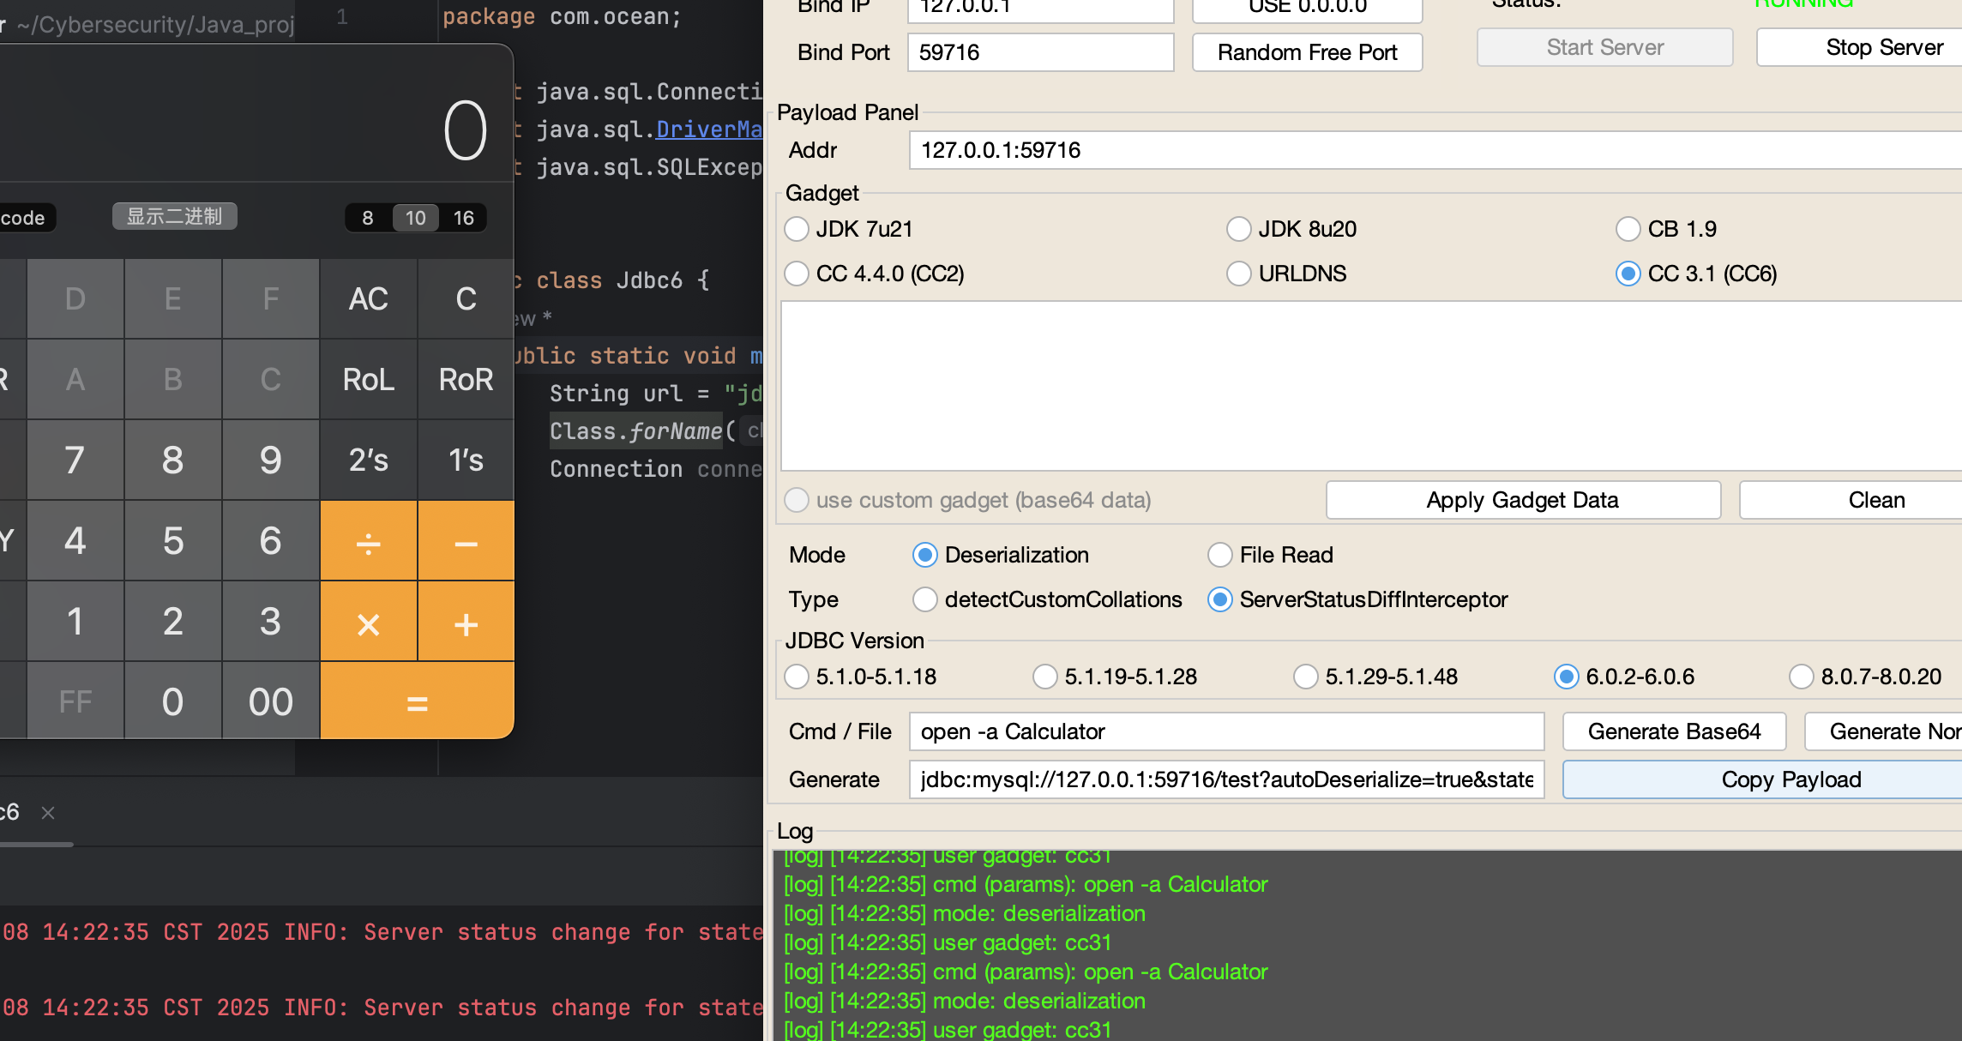The image size is (1962, 1041).
Task: Click the Random Free Port button
Action: point(1308,52)
